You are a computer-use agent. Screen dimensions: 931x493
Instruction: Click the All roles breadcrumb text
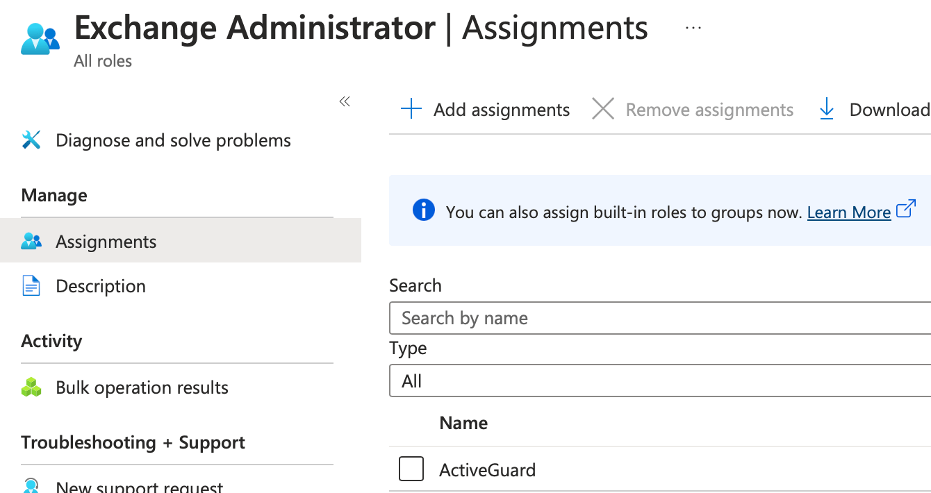103,61
